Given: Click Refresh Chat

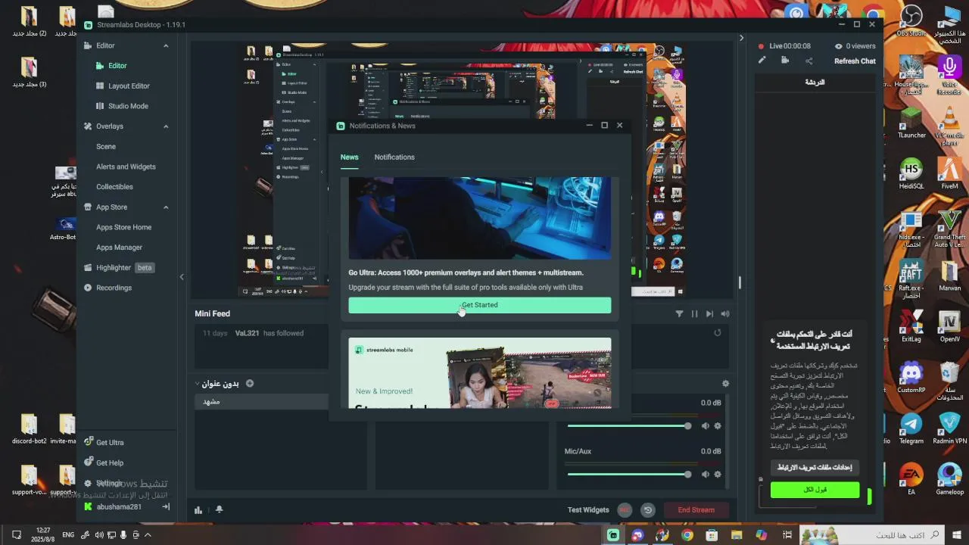Looking at the screenshot, I should click(x=855, y=61).
